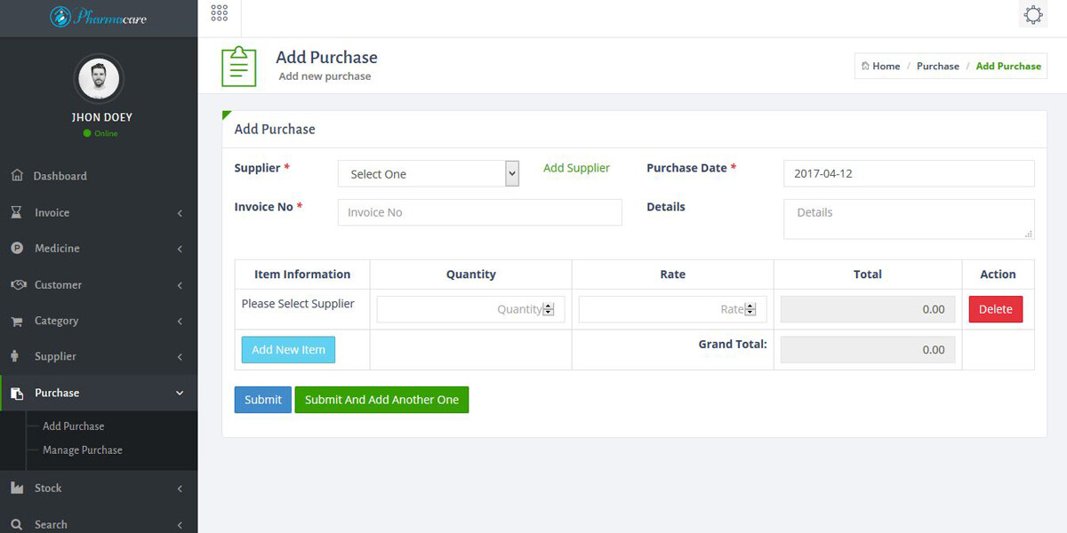The height and width of the screenshot is (533, 1067).
Task: Open the apps grid menu icon
Action: coord(220,12)
